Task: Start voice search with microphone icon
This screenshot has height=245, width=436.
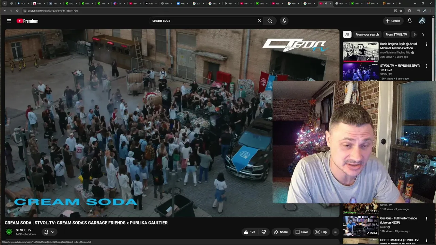Action: (284, 21)
